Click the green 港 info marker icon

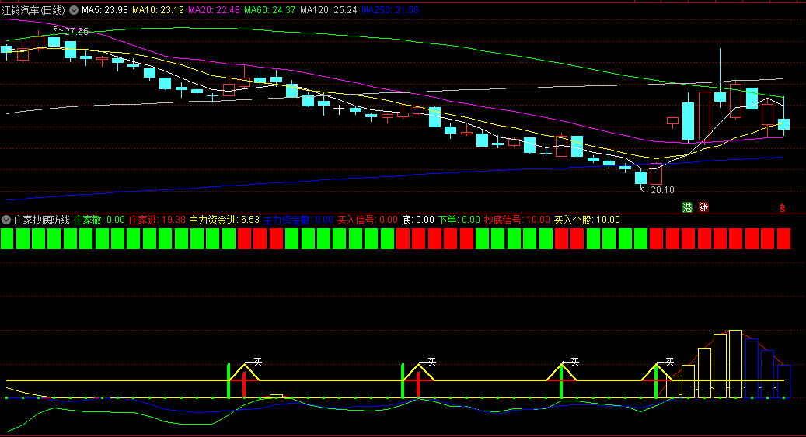click(687, 207)
